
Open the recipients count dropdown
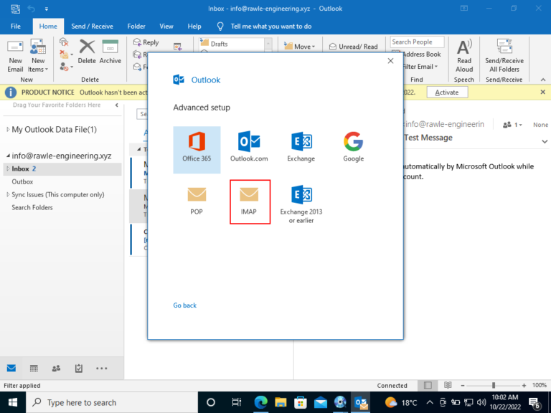point(512,125)
